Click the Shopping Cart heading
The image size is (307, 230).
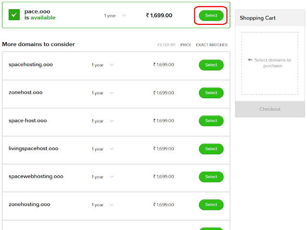(258, 18)
